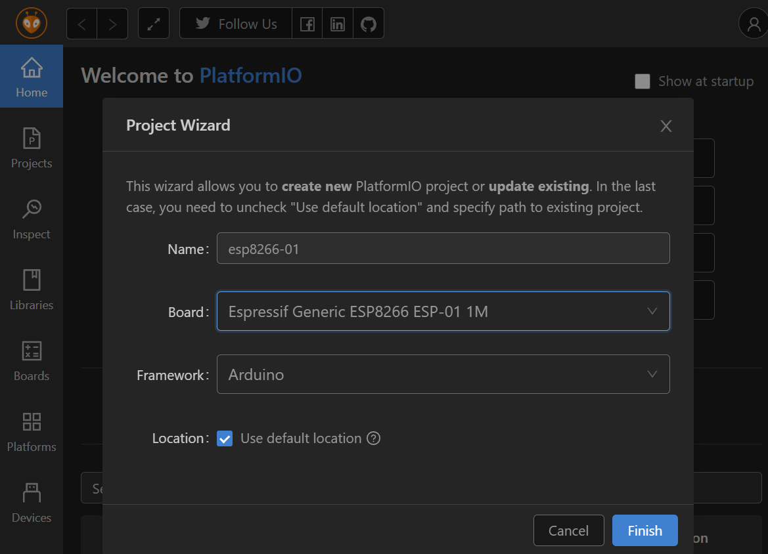
Task: Open the Board selection dropdown
Action: (443, 311)
